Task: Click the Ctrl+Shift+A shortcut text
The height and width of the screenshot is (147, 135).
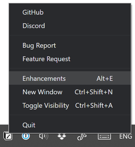Action: click(94, 105)
